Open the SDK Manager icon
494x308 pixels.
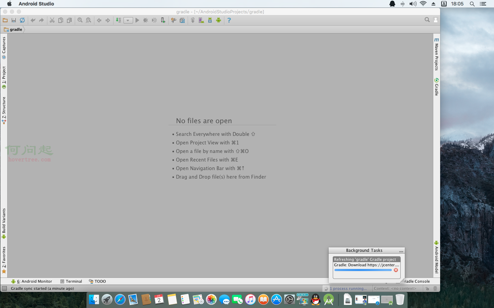pyautogui.click(x=210, y=20)
